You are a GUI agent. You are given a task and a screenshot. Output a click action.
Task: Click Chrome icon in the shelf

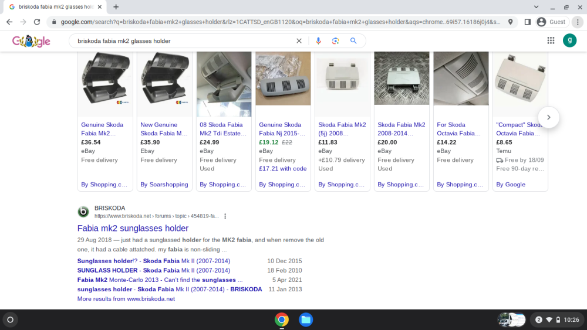tap(282, 319)
